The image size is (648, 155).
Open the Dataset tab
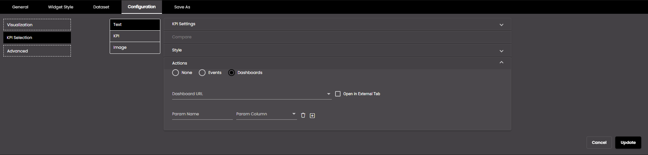[x=101, y=7]
